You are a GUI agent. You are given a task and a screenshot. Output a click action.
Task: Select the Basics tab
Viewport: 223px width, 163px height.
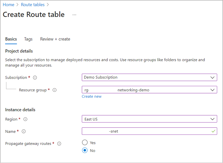(x=11, y=39)
